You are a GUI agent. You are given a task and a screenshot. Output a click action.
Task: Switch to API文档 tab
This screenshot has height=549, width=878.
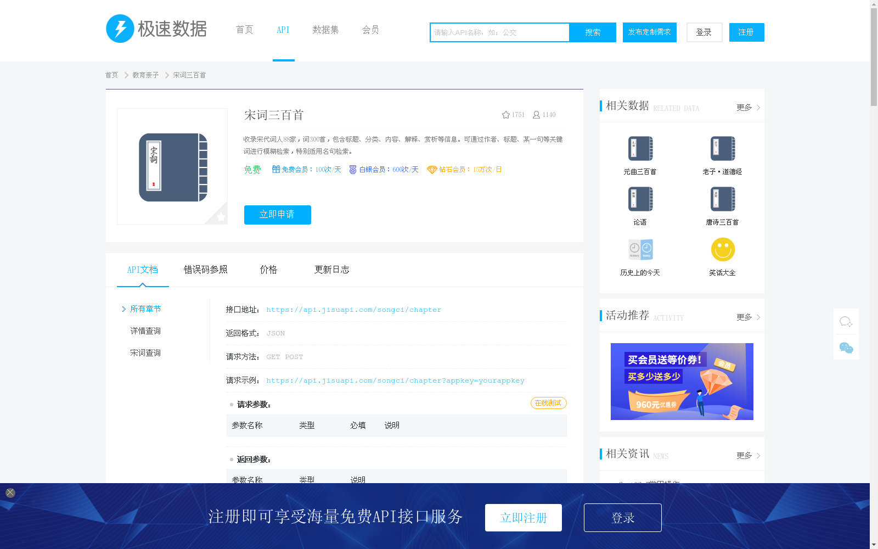point(143,270)
